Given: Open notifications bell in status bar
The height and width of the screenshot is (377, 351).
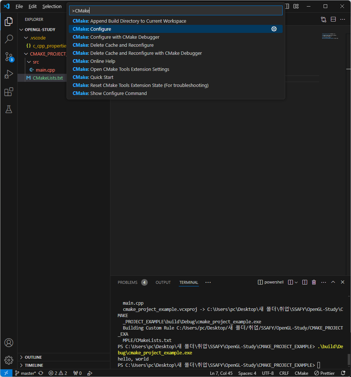Looking at the screenshot, I should [343, 373].
